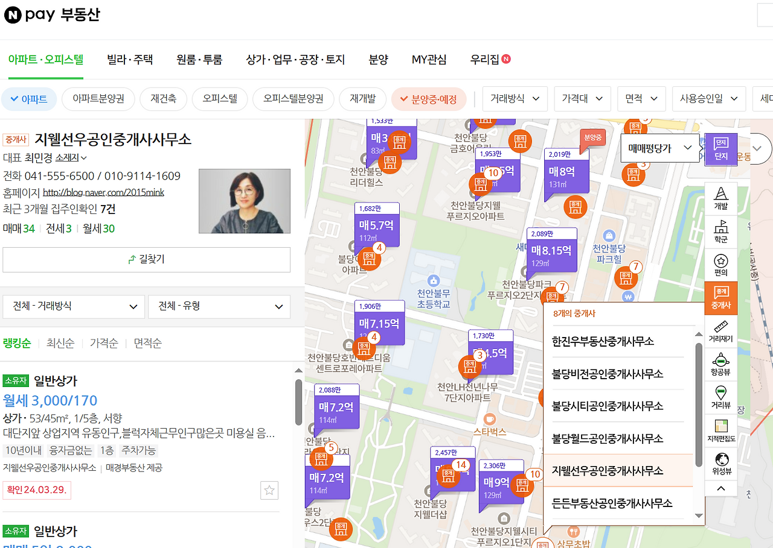Uncheck the 아파트 filter chip

pyautogui.click(x=29, y=99)
